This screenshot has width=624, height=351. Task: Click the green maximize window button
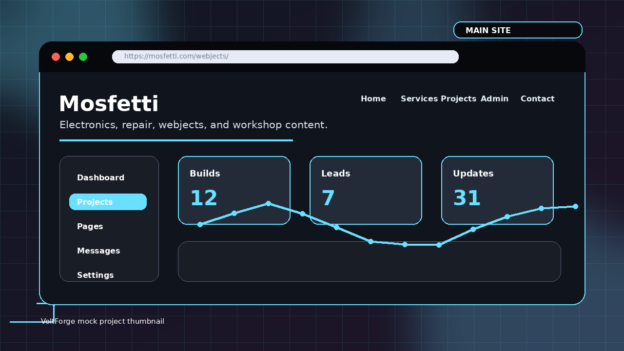83,57
